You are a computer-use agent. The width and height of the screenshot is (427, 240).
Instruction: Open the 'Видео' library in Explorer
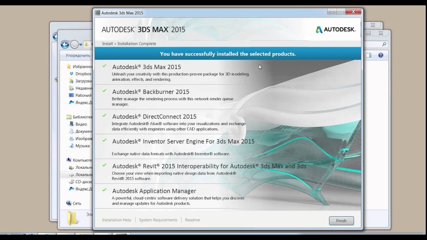click(x=78, y=124)
